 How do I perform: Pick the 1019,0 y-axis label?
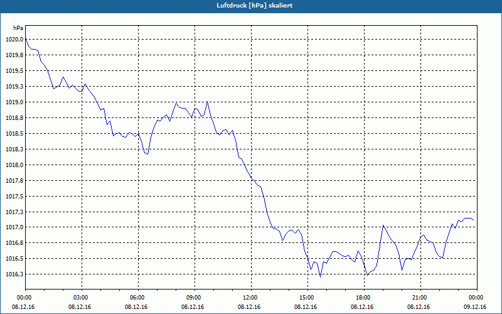click(x=14, y=102)
